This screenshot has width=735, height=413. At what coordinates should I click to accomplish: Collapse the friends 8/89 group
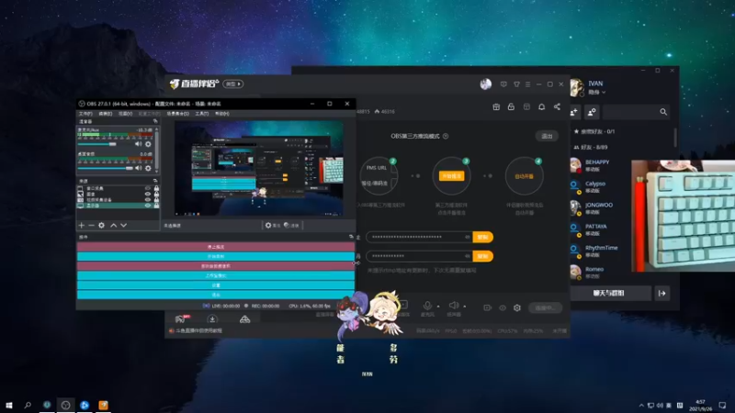(591, 147)
